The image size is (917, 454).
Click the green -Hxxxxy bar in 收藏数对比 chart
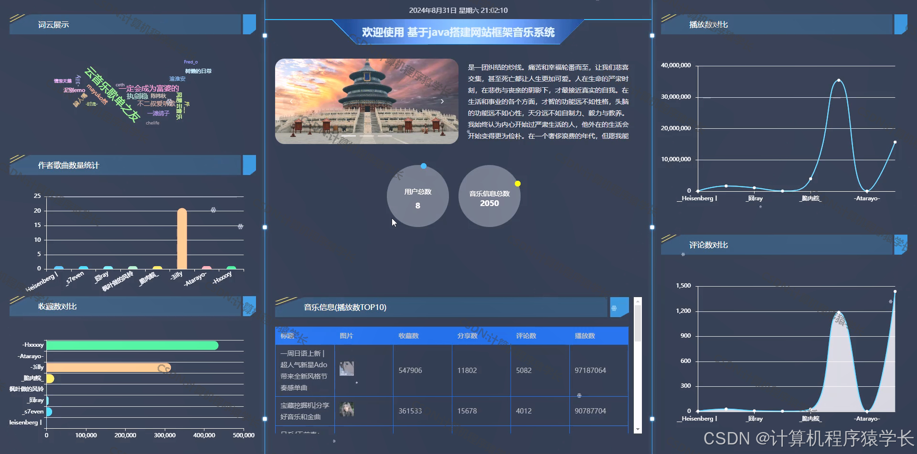[x=132, y=345]
